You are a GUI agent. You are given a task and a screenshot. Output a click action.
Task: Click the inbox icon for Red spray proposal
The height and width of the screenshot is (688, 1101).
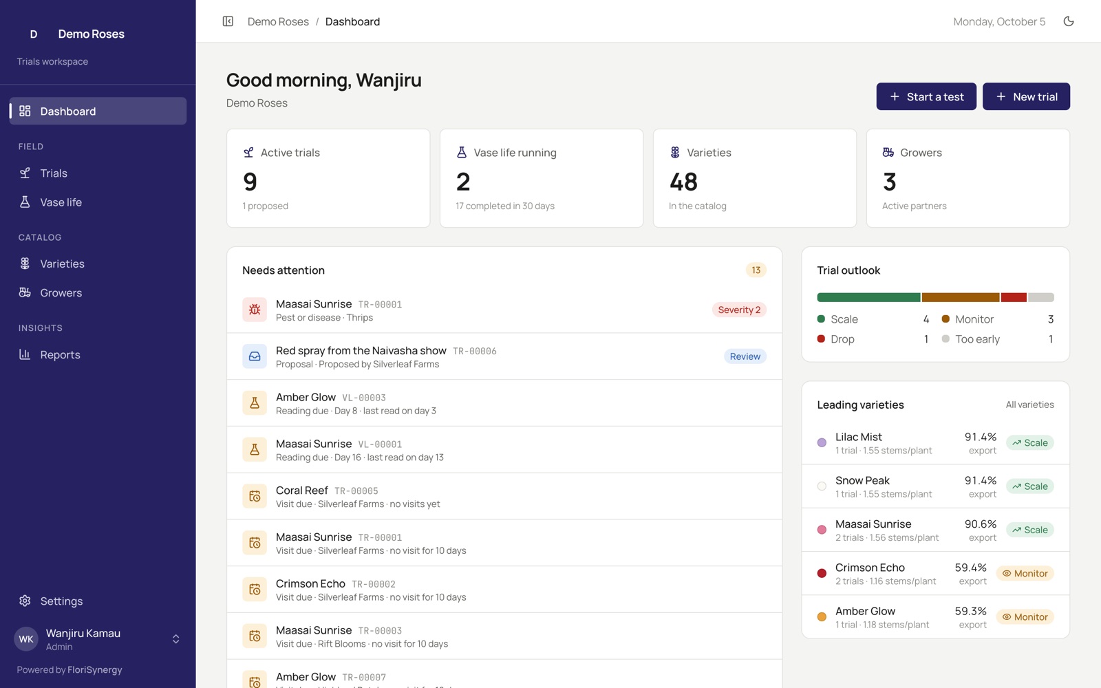255,356
